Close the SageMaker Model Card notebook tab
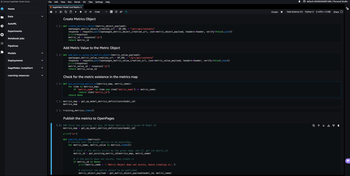This screenshot has height=176, width=350. [x=81, y=7]
